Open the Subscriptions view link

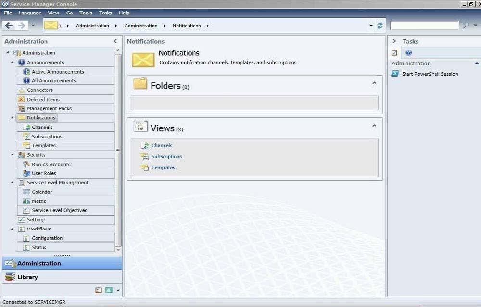coord(166,156)
